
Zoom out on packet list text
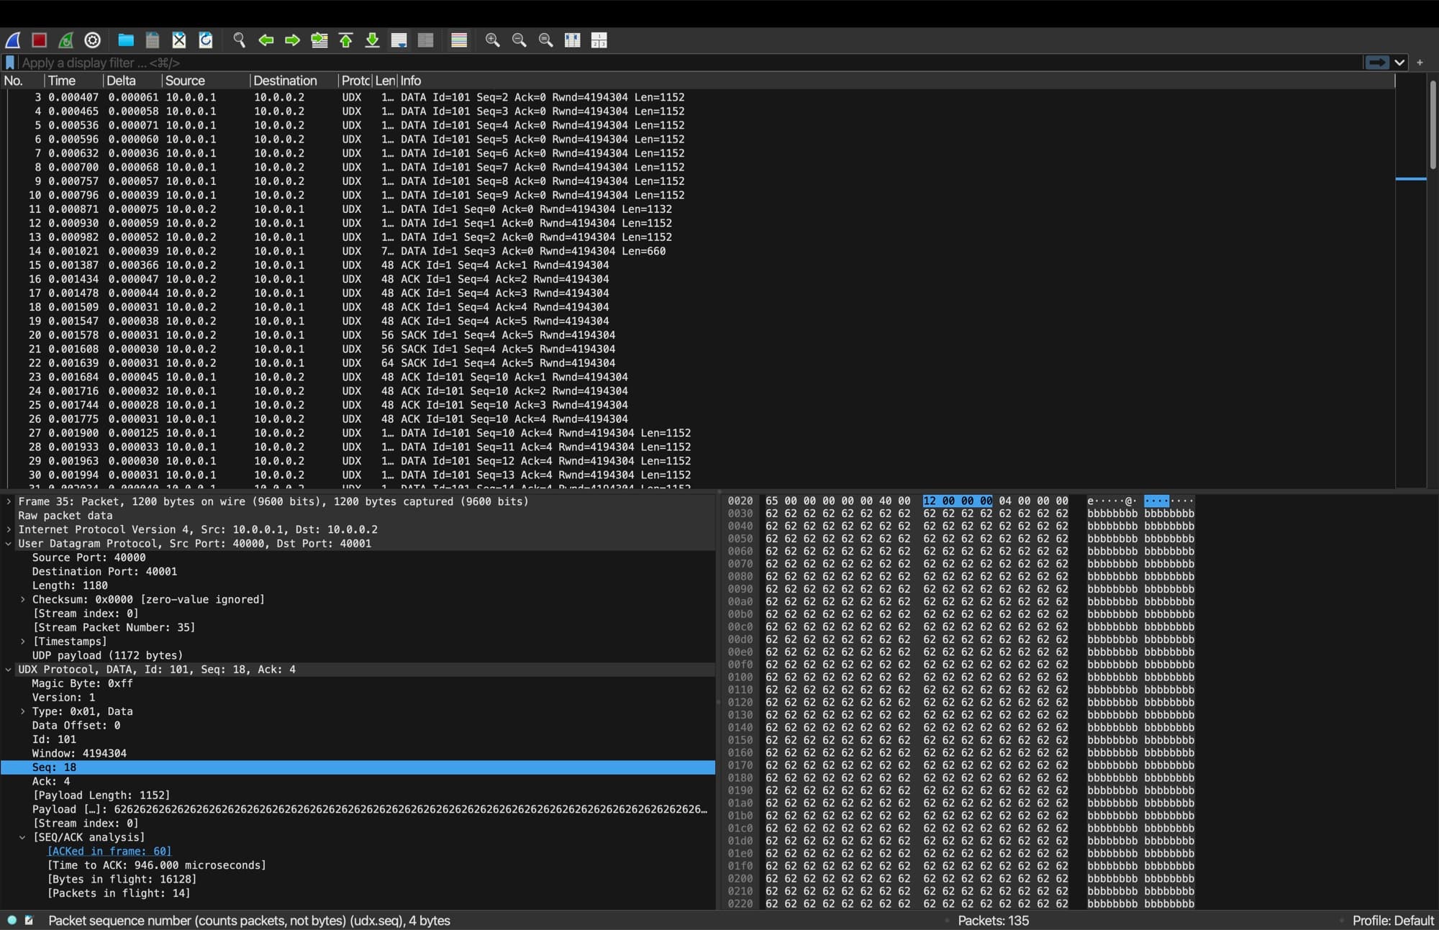click(519, 40)
